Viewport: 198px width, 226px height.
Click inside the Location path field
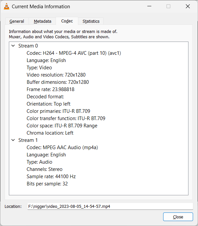(110, 206)
